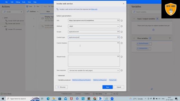Open the Custom headers info icon
Screen dimensions: 180x101
point(121,43)
